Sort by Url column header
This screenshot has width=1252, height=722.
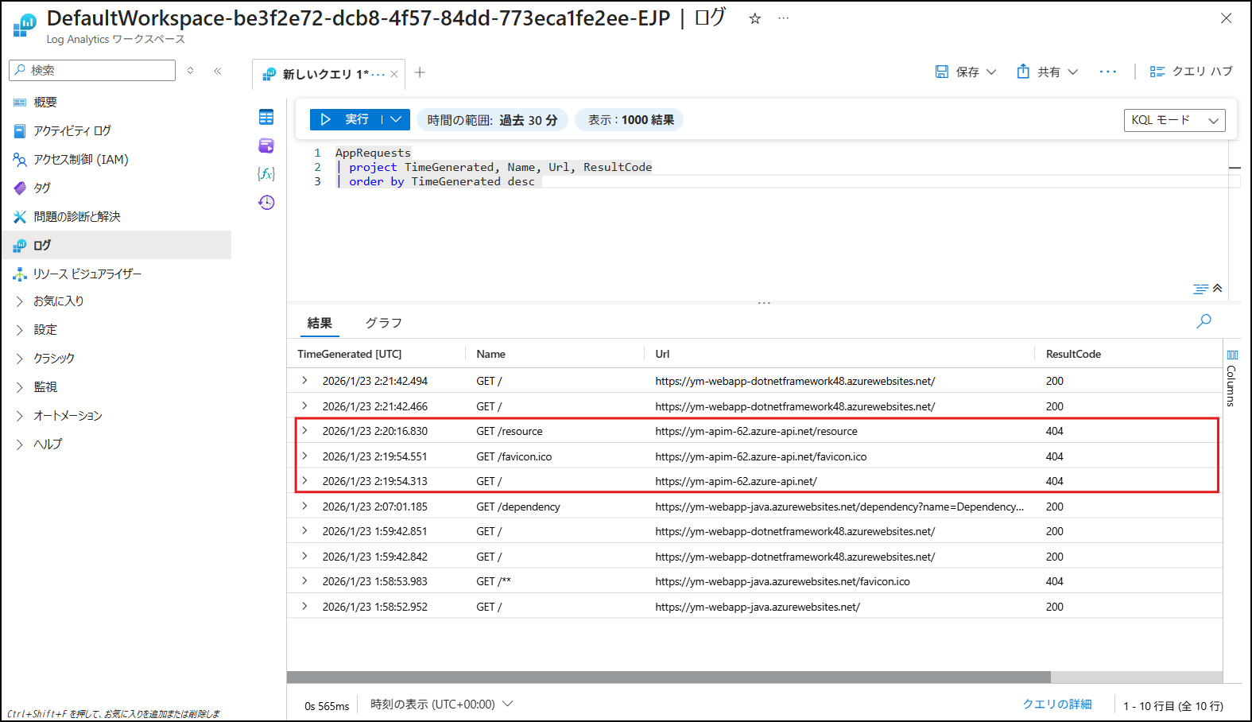pos(662,354)
